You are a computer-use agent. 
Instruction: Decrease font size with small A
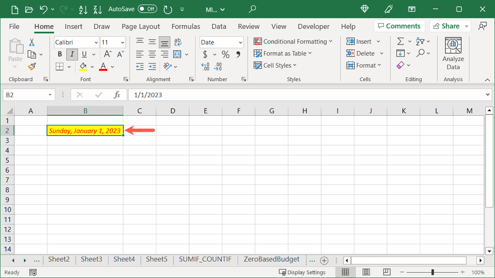click(x=120, y=54)
